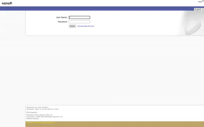Click the "Patents Pending" footer text
204x127 pixels.
click(33, 119)
